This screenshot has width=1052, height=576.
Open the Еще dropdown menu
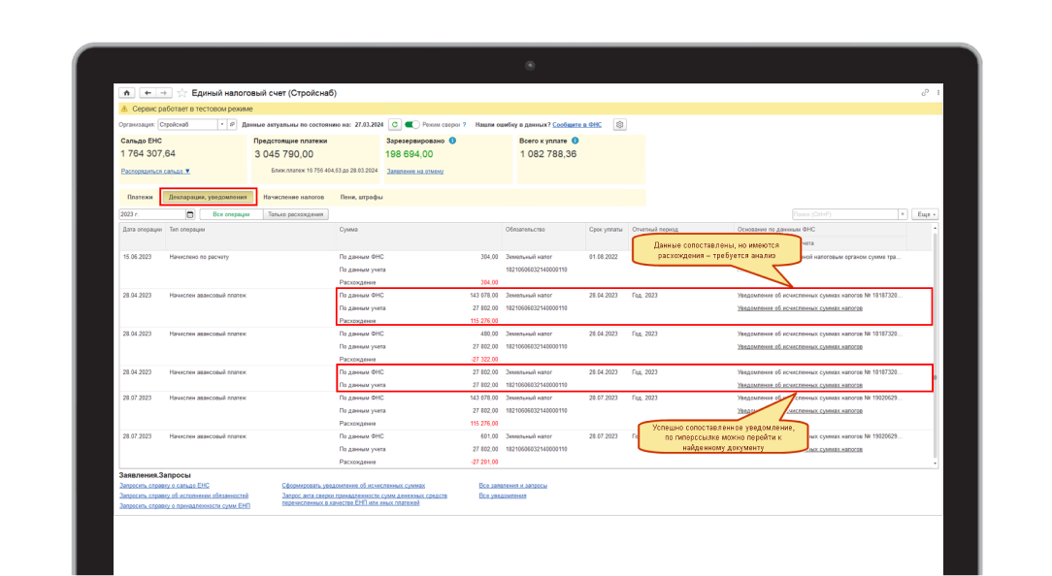926,214
